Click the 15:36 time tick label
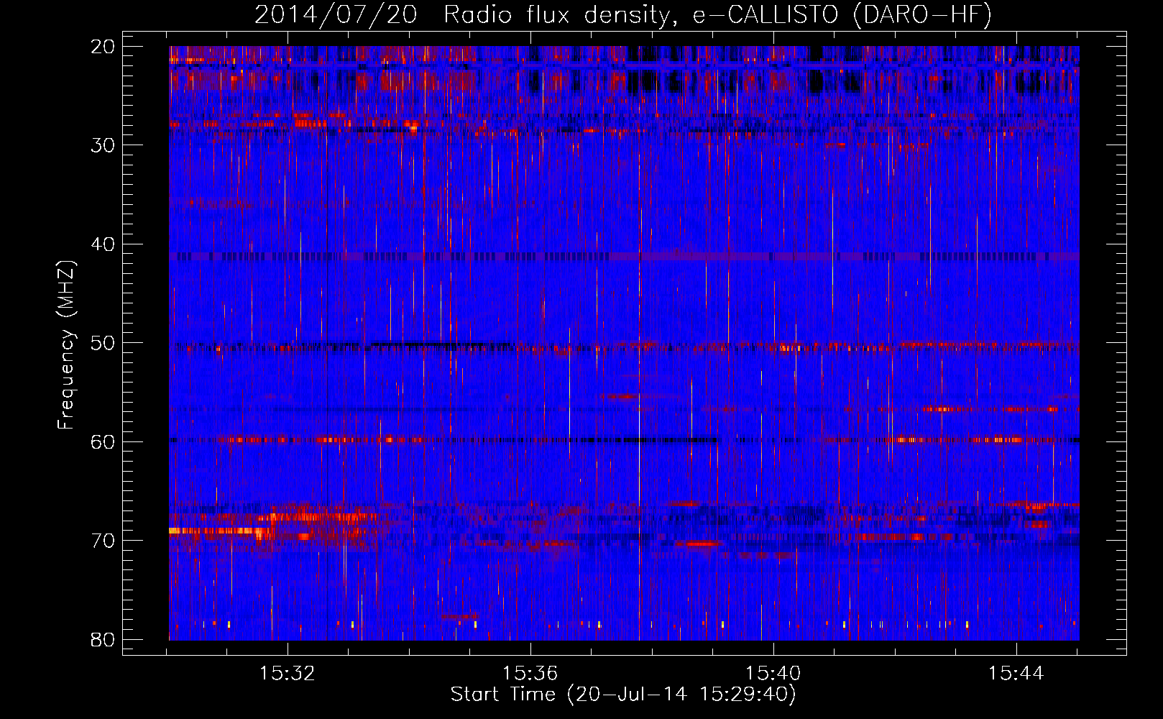This screenshot has height=719, width=1163. tap(530, 674)
